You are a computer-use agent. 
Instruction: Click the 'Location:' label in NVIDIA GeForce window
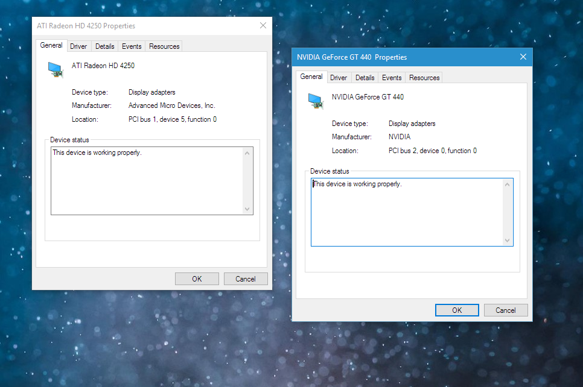pos(345,151)
